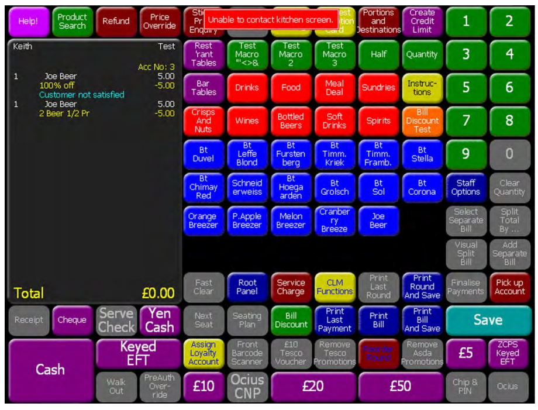The height and width of the screenshot is (410, 538).
Task: Tap the Save button
Action: click(x=488, y=320)
